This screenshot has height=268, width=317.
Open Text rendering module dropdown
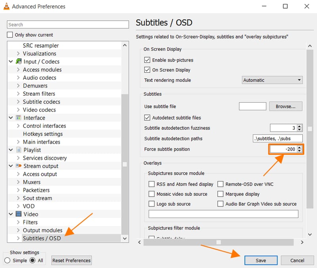(272, 80)
